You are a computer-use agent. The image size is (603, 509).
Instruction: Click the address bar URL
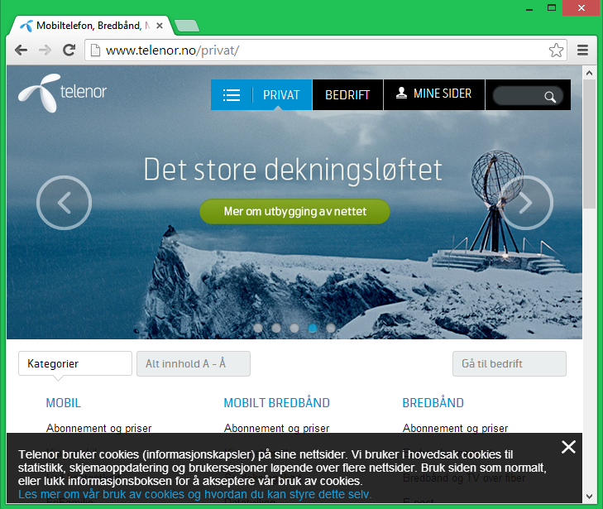(172, 50)
